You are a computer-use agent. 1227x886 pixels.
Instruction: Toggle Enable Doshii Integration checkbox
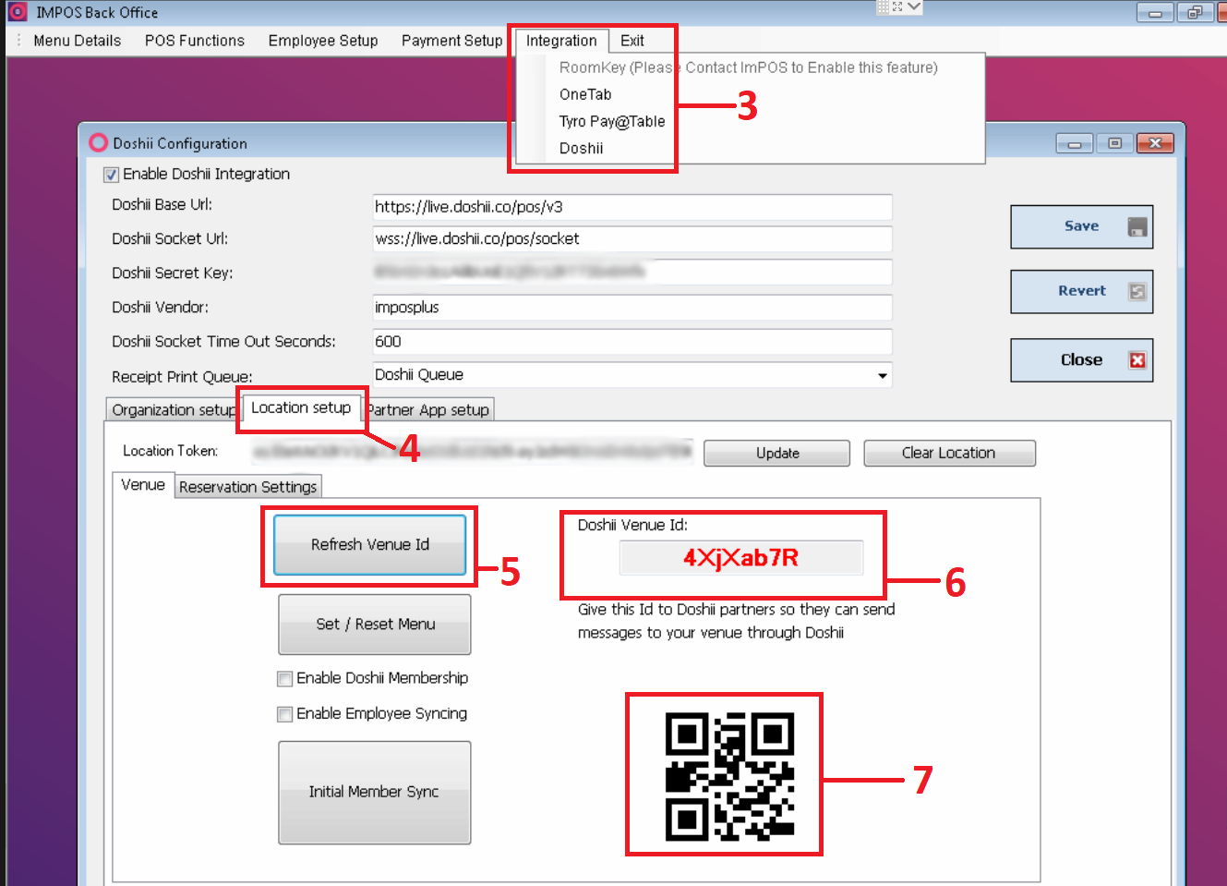112,175
